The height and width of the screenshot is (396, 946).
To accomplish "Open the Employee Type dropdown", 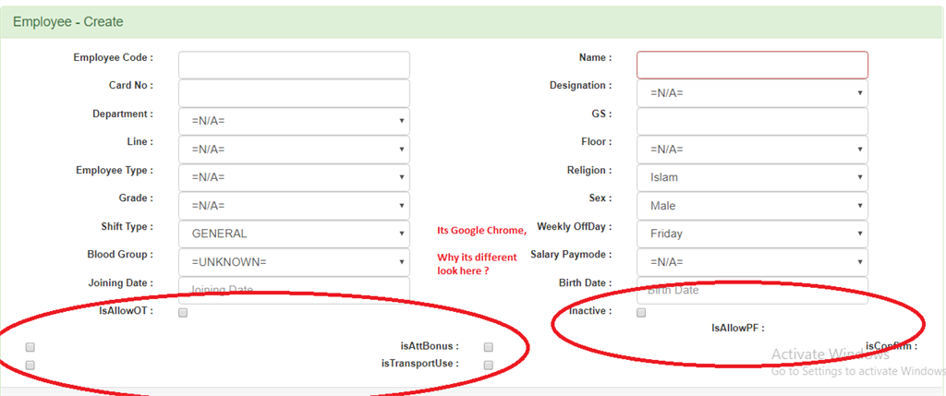I will point(294,177).
